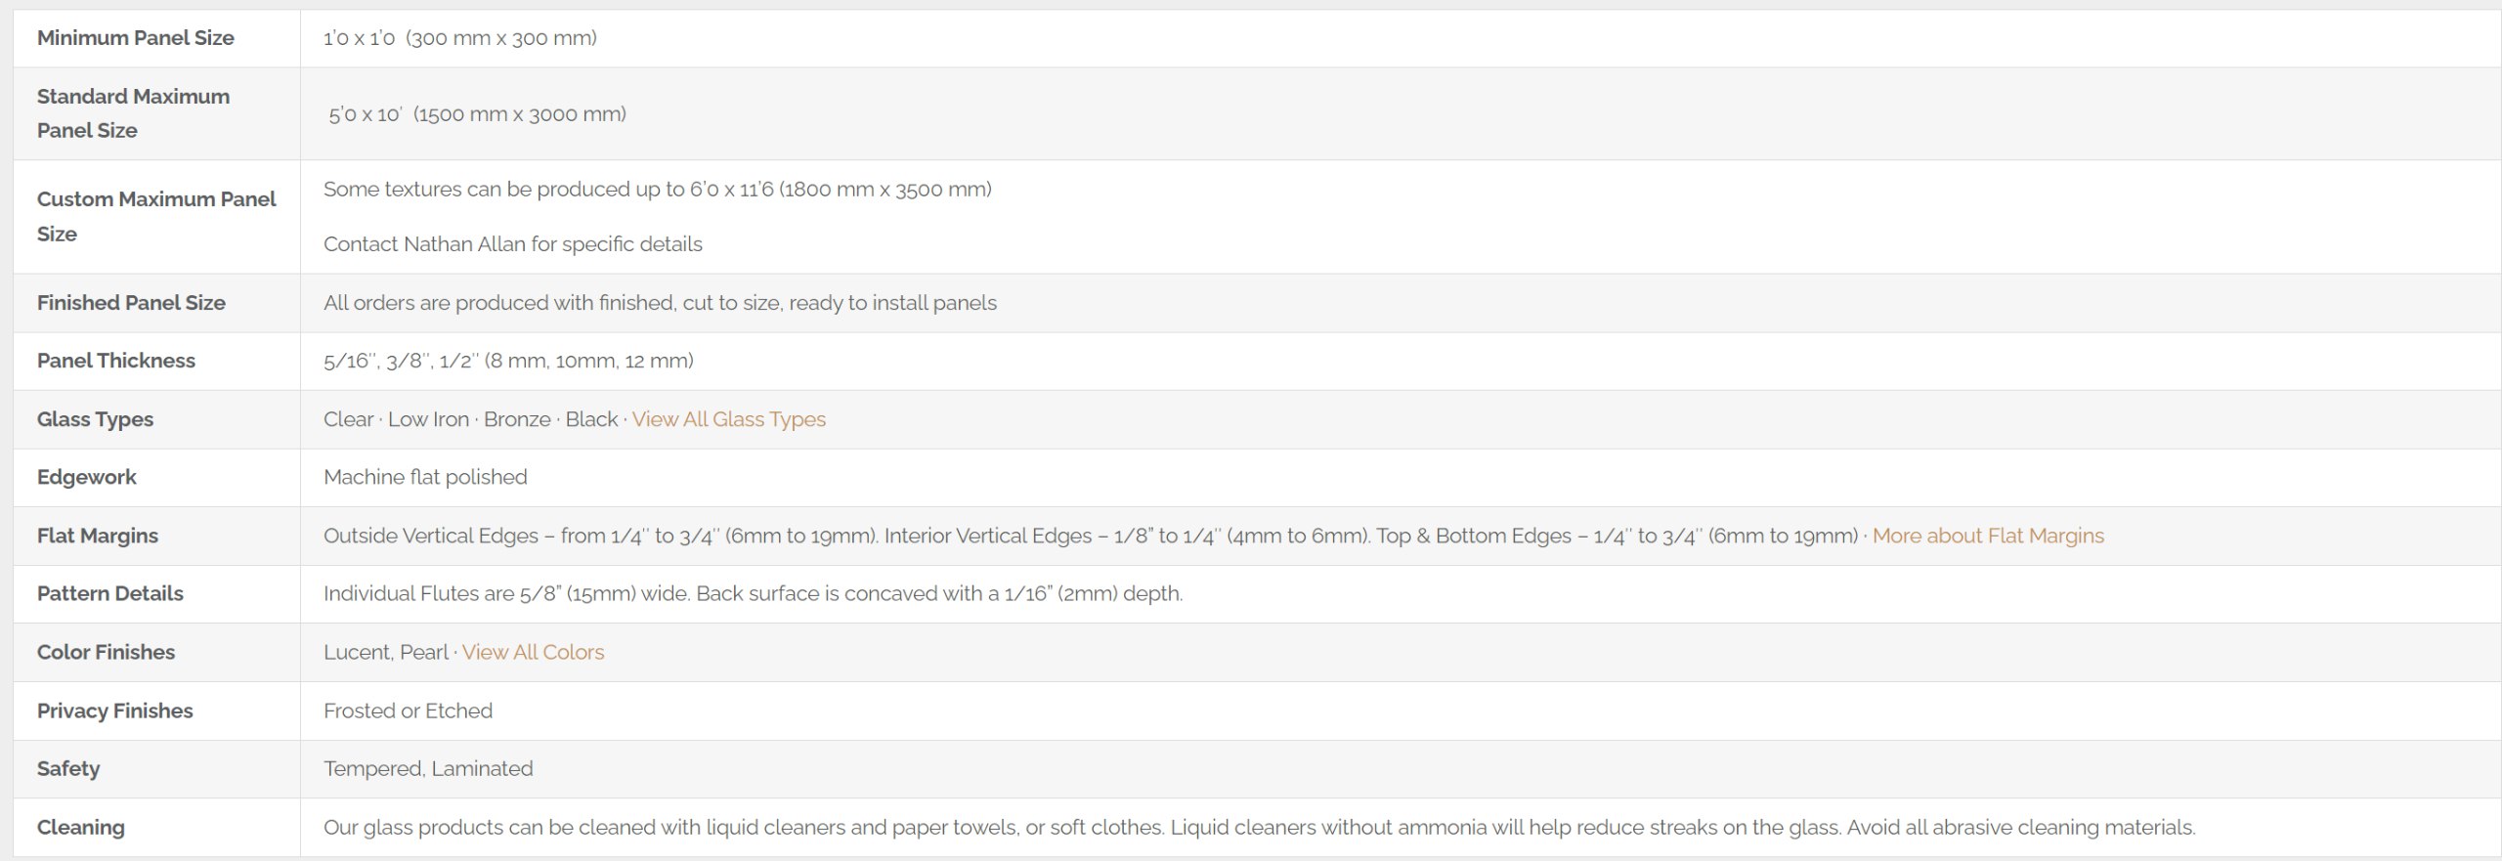Follow the View All Colors link
This screenshot has height=861, width=2502.
(x=533, y=652)
